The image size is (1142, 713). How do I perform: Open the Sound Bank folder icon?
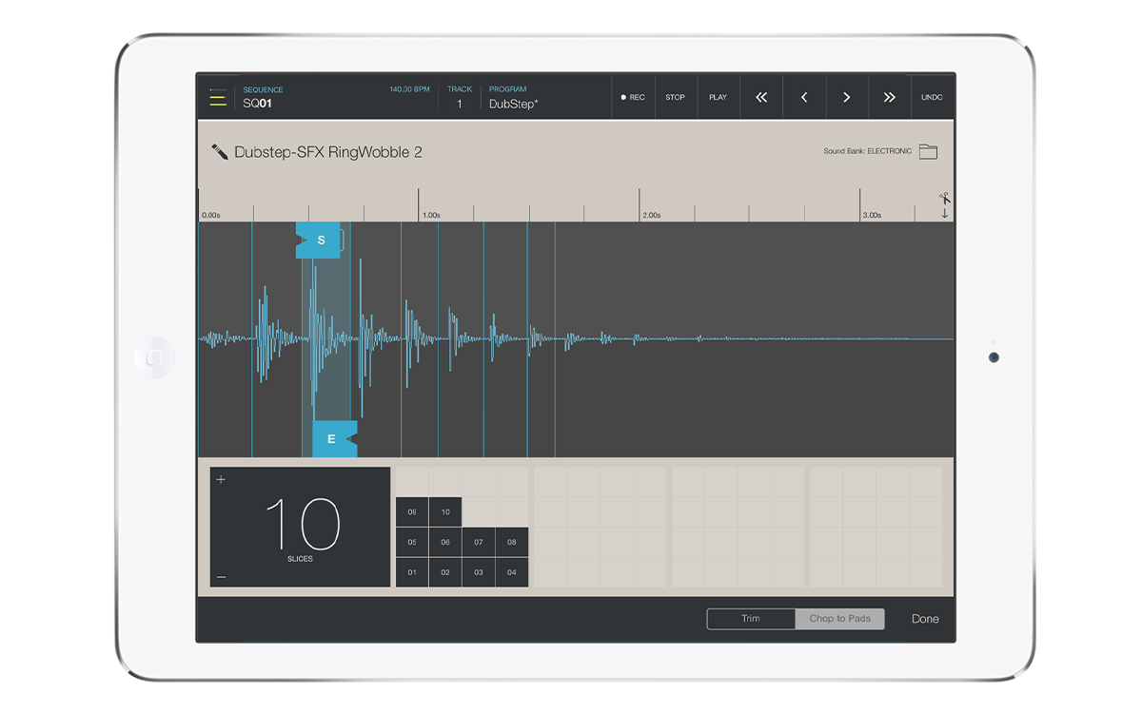pos(928,152)
